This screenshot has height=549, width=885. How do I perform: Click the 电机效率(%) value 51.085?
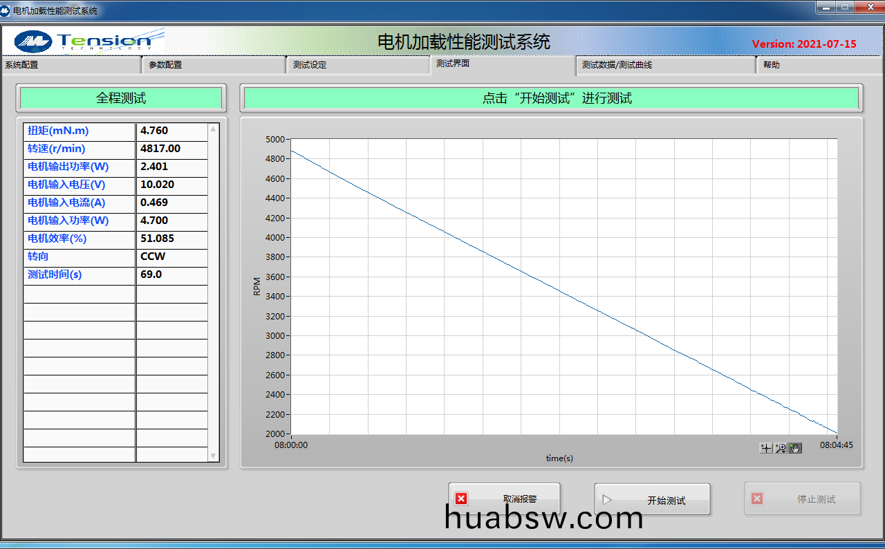pyautogui.click(x=172, y=239)
